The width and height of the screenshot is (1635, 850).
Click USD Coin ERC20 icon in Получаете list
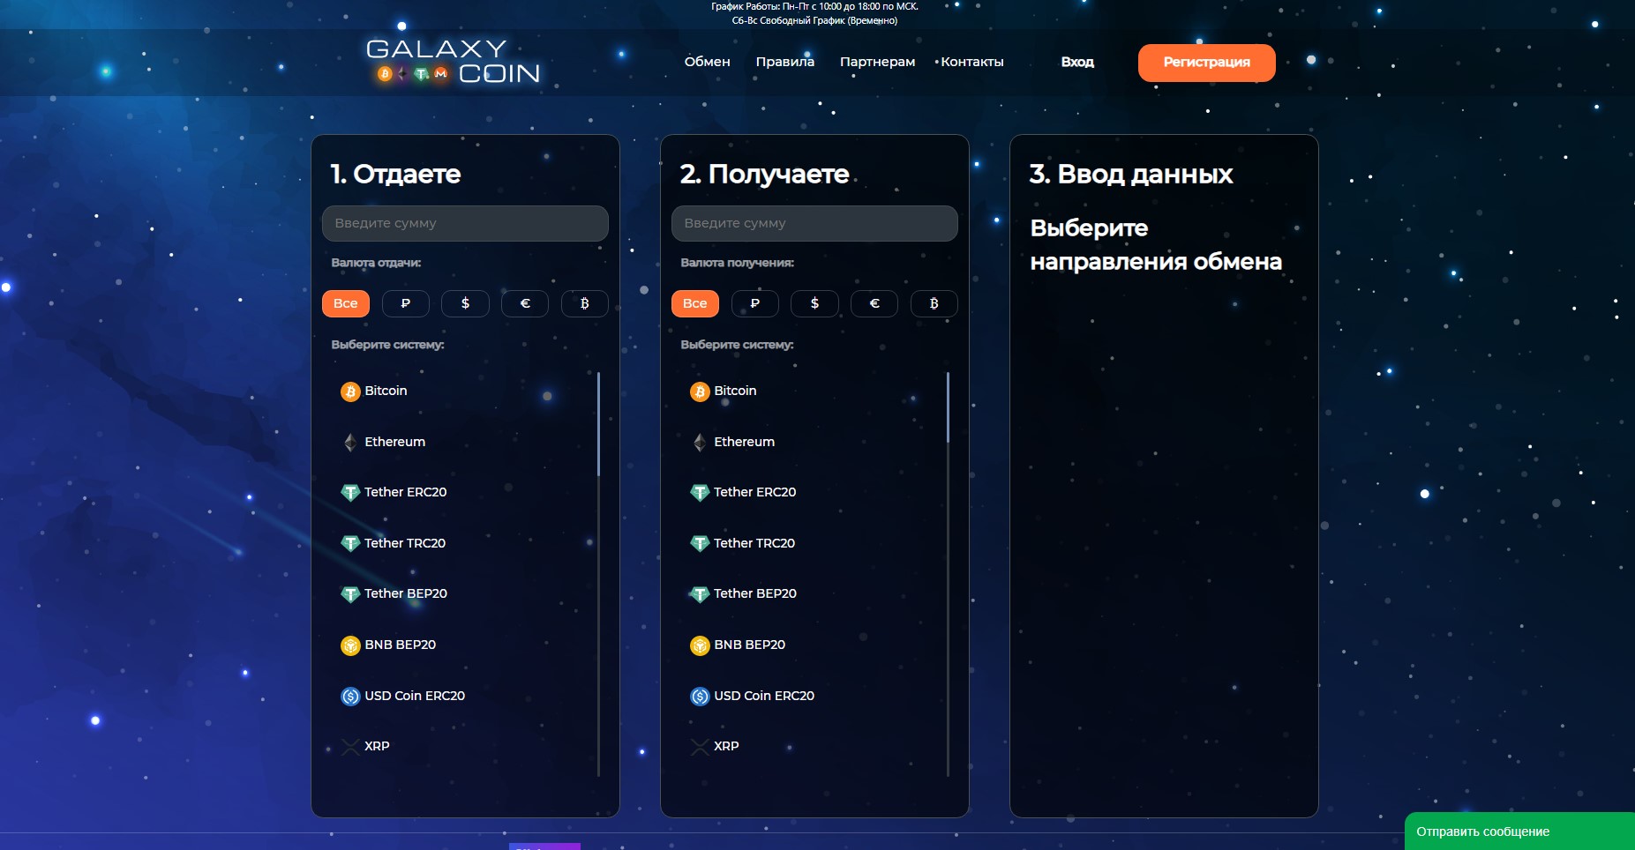coord(700,697)
